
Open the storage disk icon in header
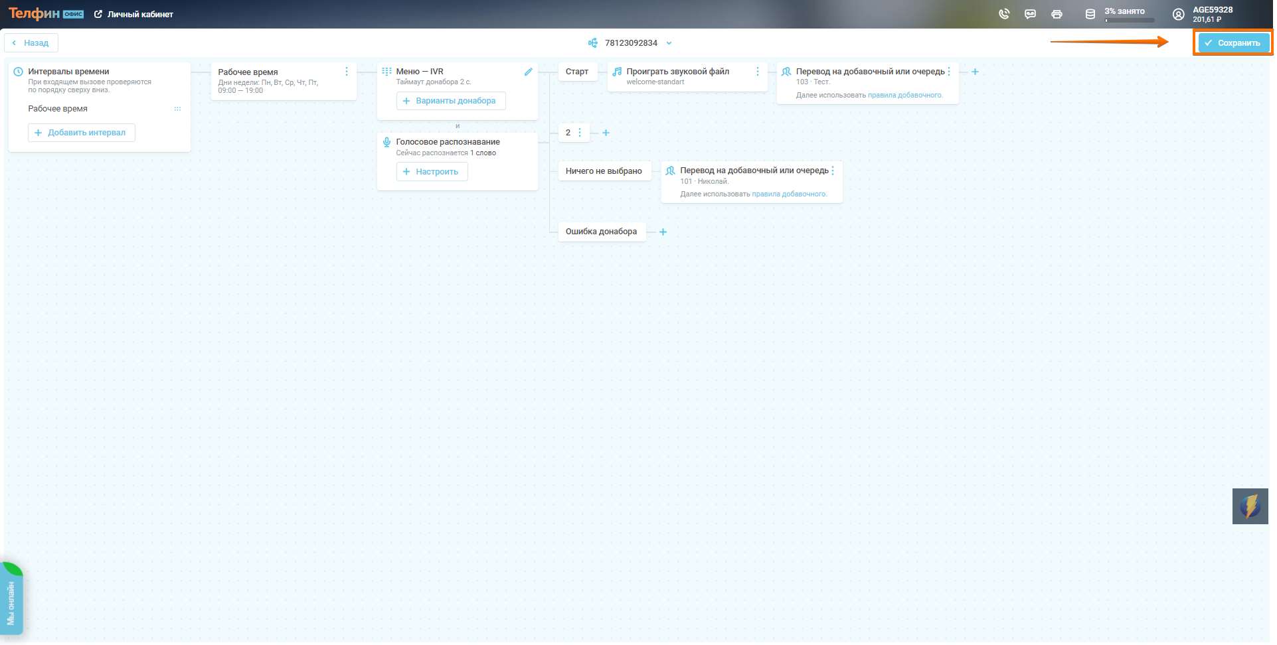(1090, 14)
